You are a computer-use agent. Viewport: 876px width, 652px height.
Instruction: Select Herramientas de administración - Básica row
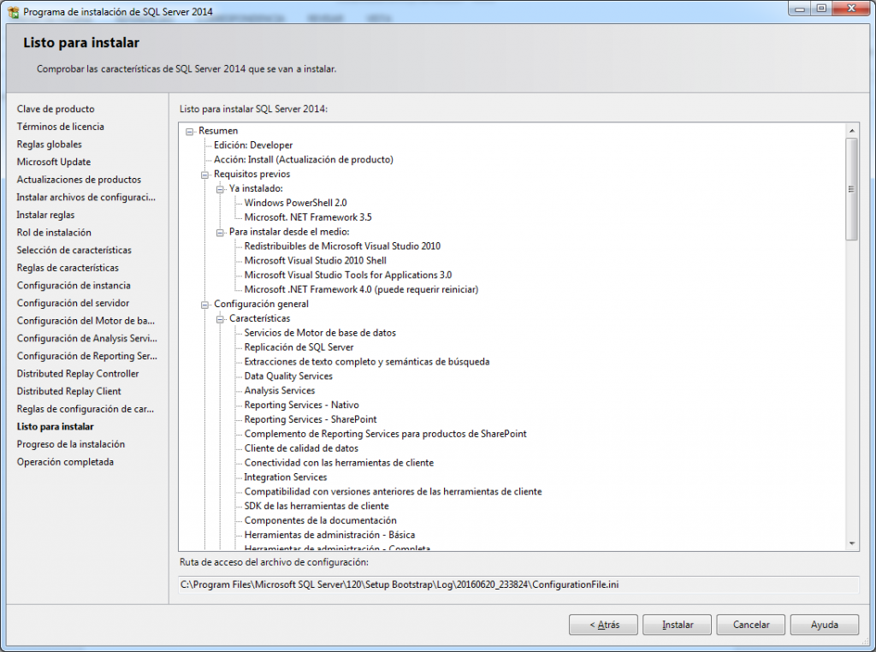point(329,536)
